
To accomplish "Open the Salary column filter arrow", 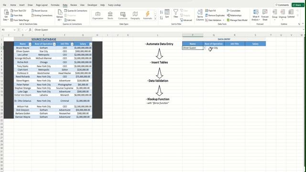I will pos(90,44).
